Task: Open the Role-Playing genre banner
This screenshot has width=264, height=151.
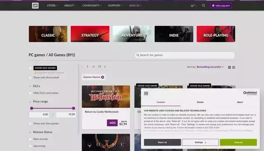Action: point(216,34)
